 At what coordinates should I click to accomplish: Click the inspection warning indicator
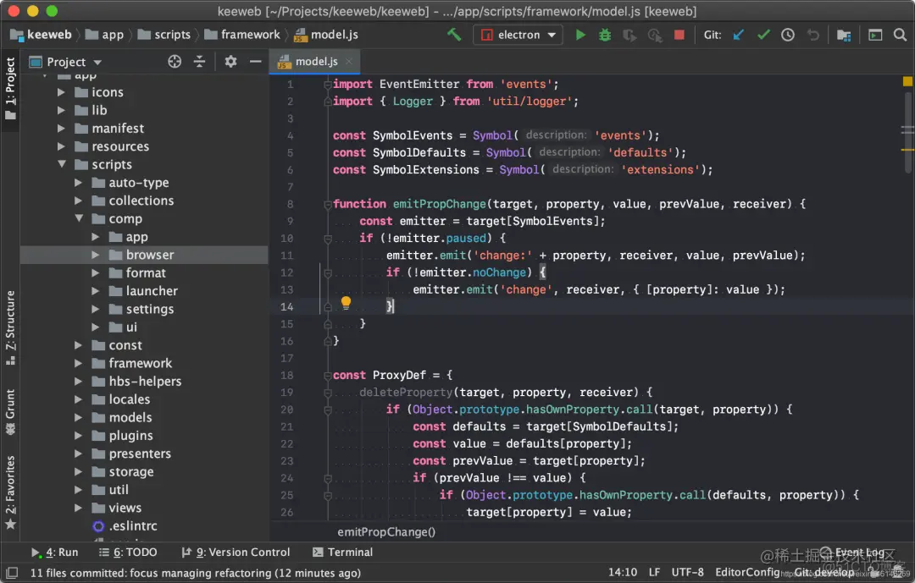click(907, 81)
